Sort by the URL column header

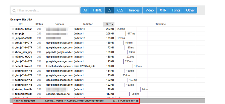21,24
